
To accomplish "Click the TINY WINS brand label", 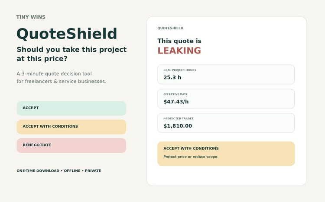I will (31, 17).
